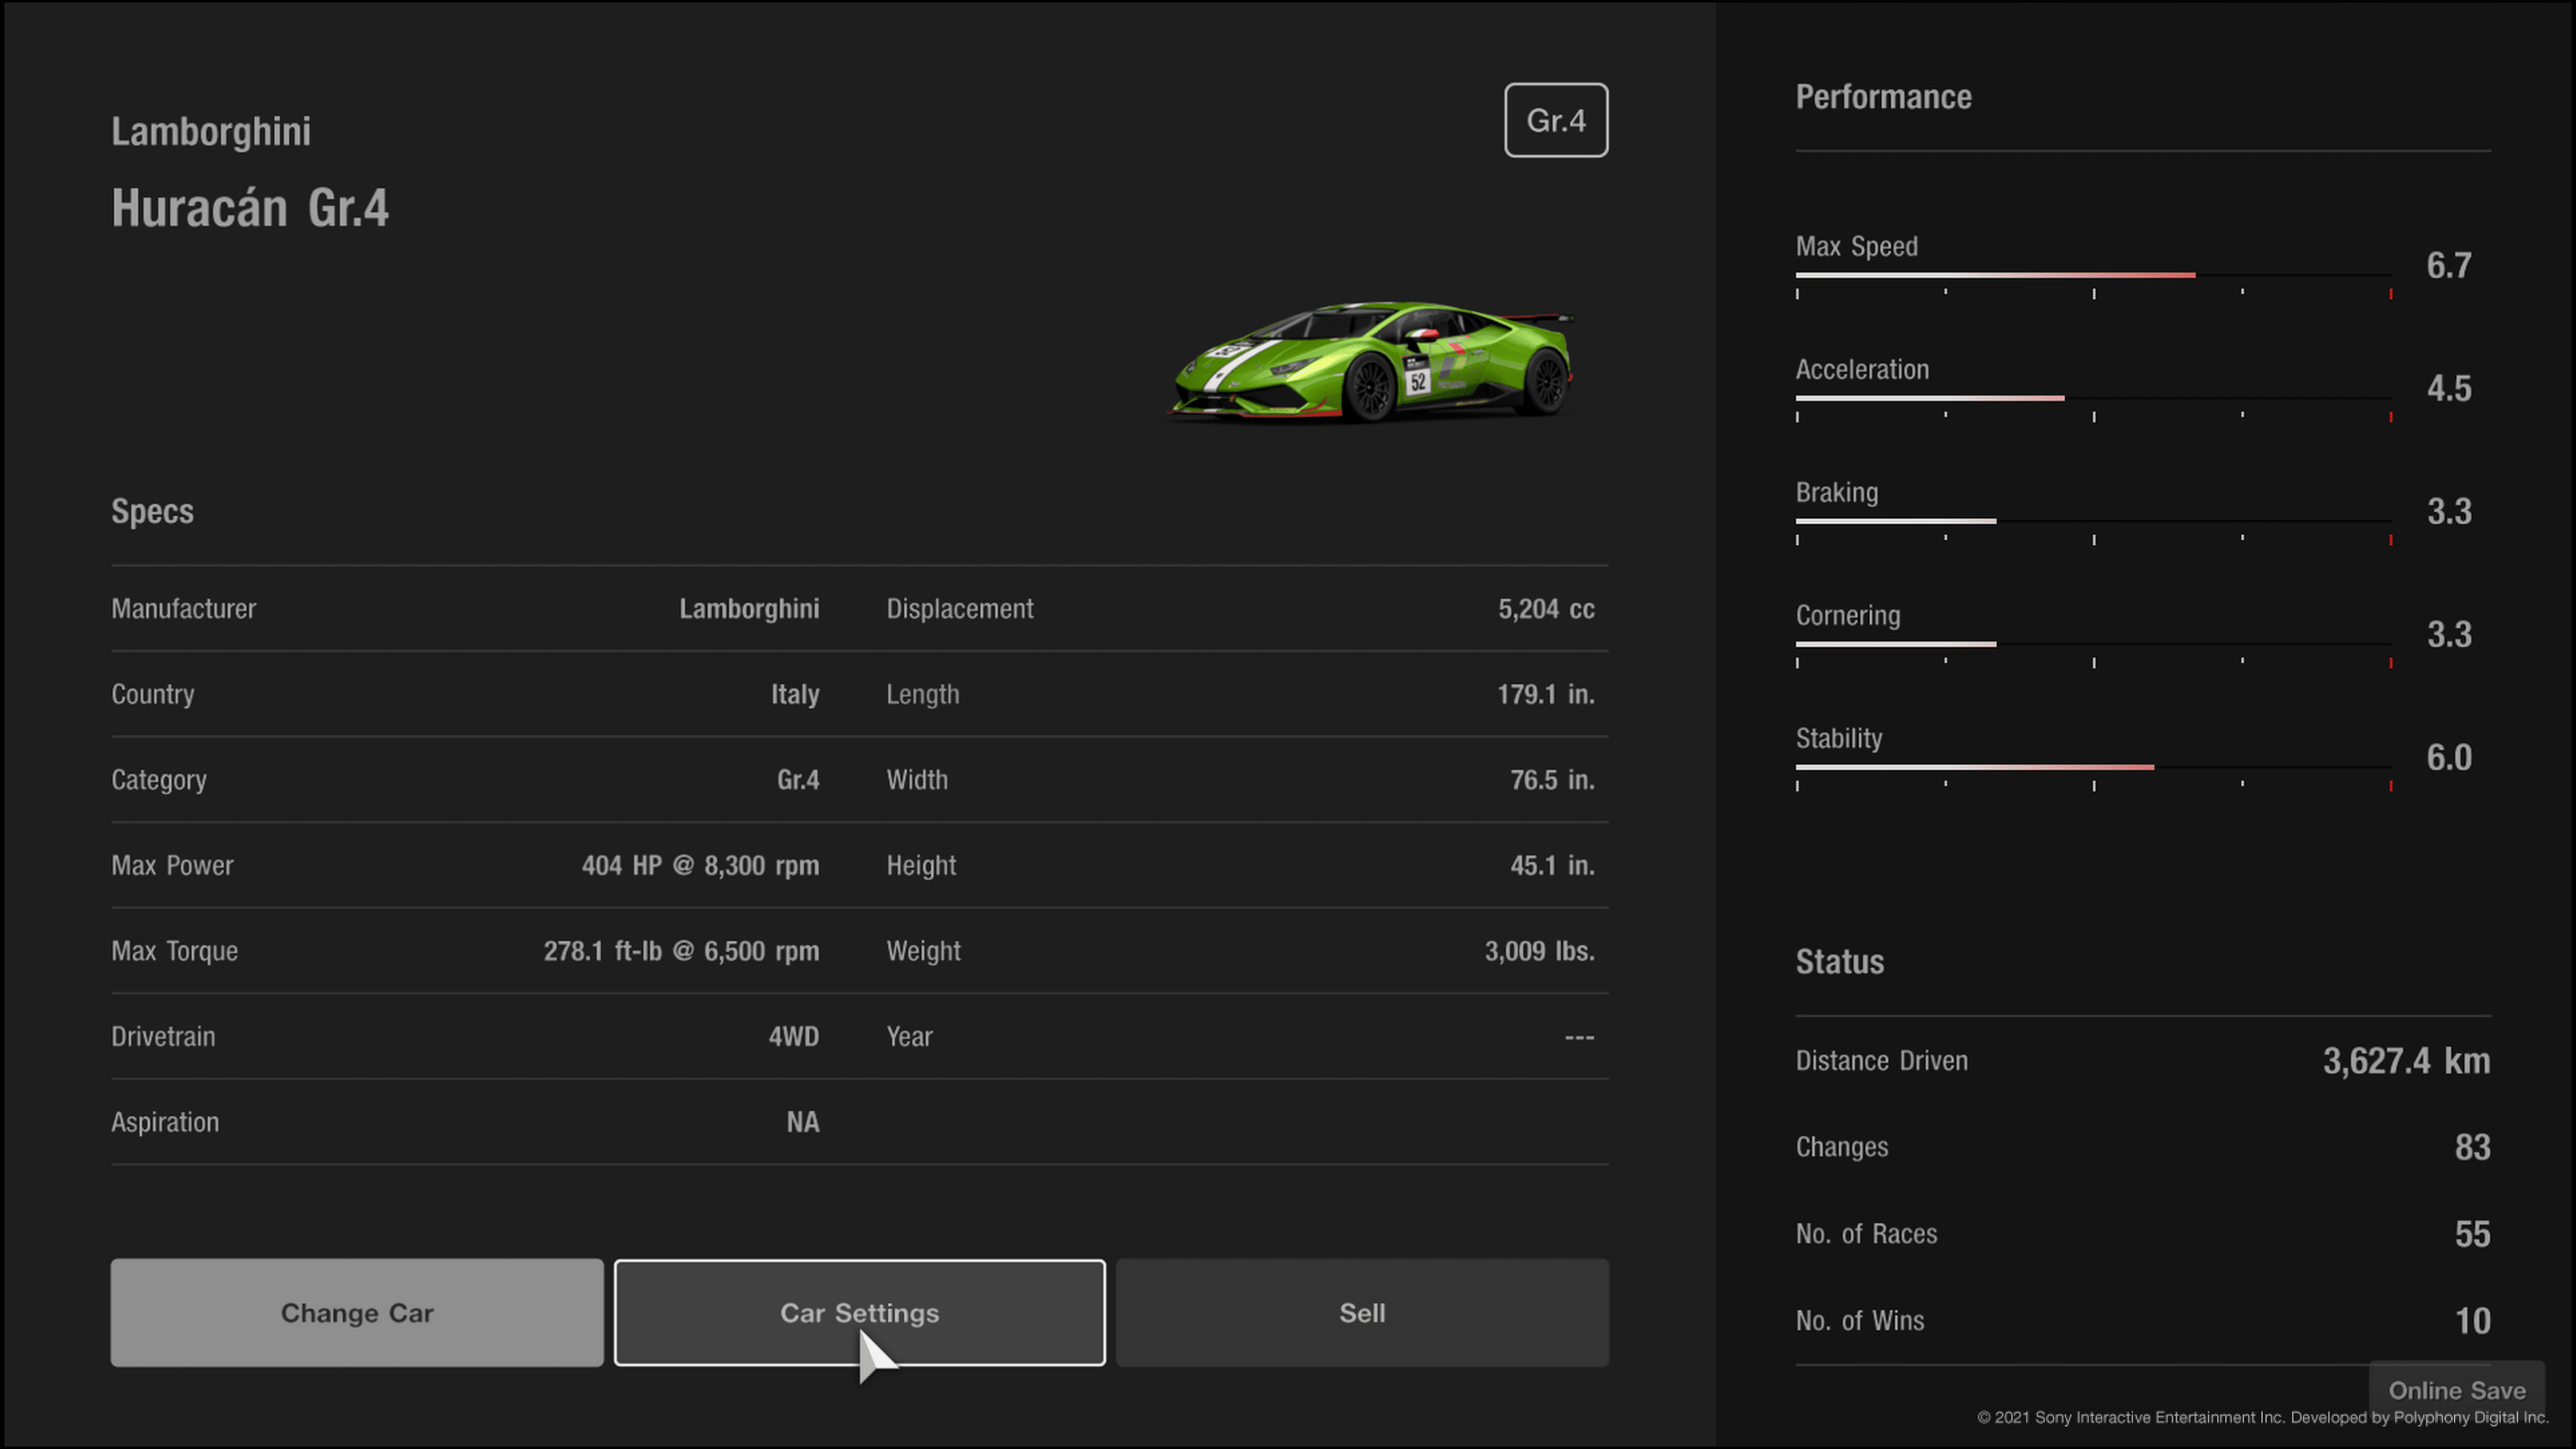Open Car Settings
2576x1449 pixels.
pos(859,1312)
